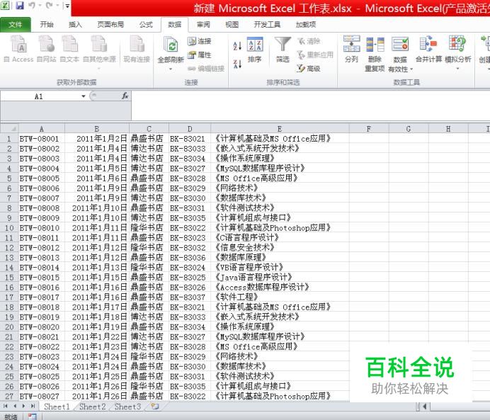Click the Select All corner button
This screenshot has width=490, height=420.
point(9,128)
